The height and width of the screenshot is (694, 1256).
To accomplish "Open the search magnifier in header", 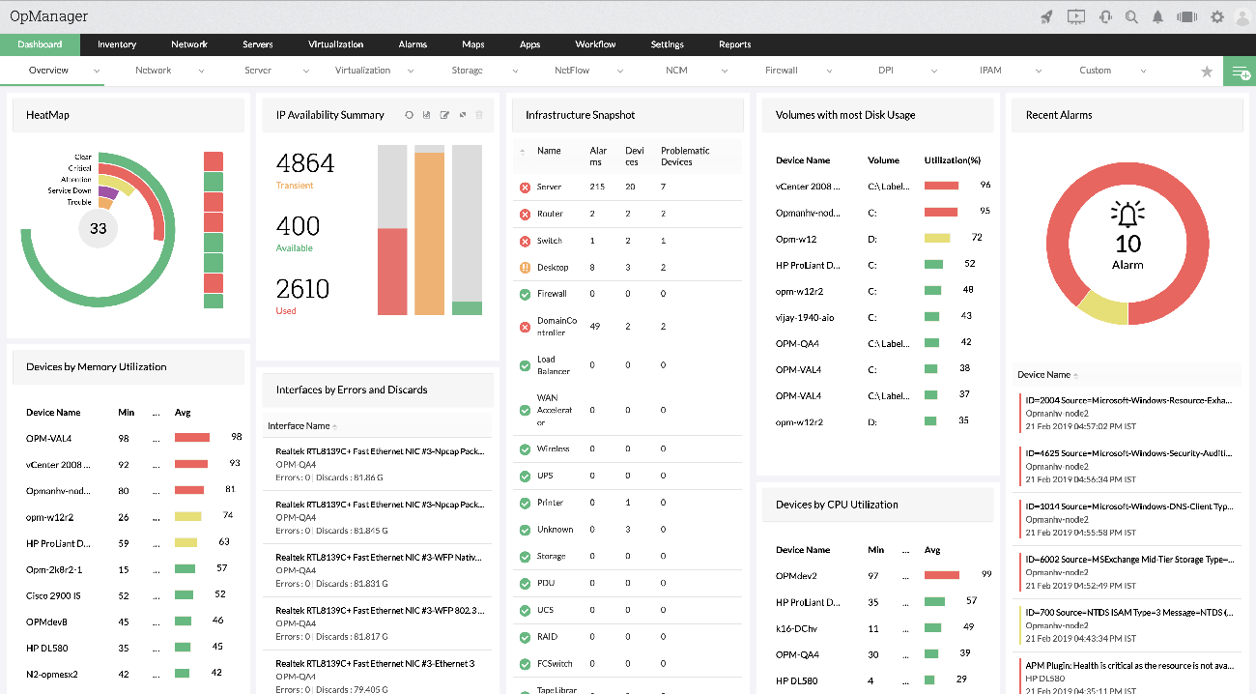I will point(1131,16).
